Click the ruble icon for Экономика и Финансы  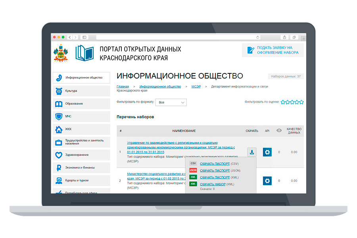pos(59,168)
